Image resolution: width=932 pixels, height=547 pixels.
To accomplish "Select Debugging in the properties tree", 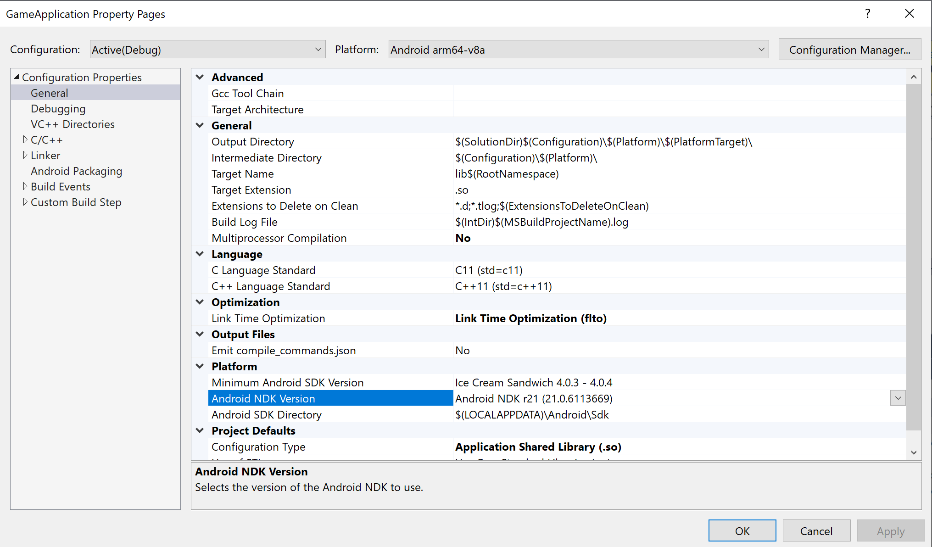I will click(58, 109).
